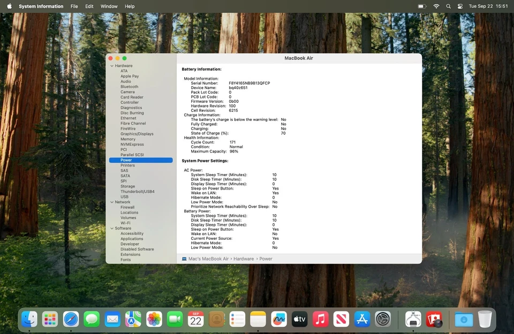Select Applications under Software
Viewport: 514px width, 334px height.
point(132,239)
